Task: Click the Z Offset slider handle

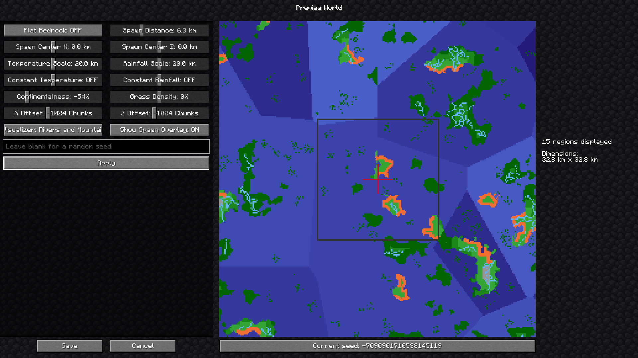Action: click(154, 113)
